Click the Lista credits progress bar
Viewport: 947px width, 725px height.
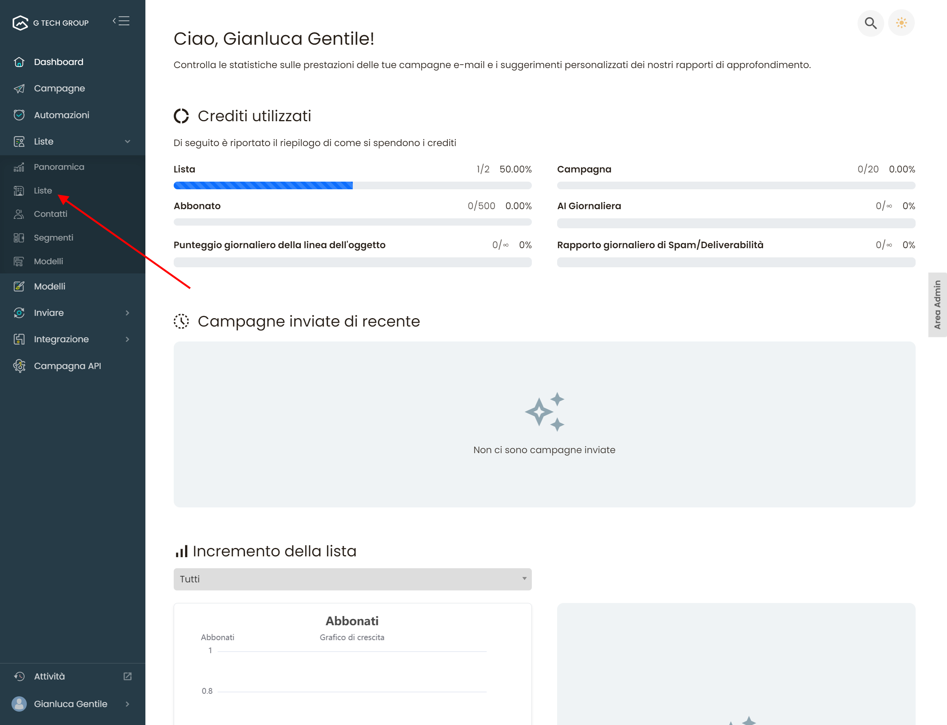[352, 185]
